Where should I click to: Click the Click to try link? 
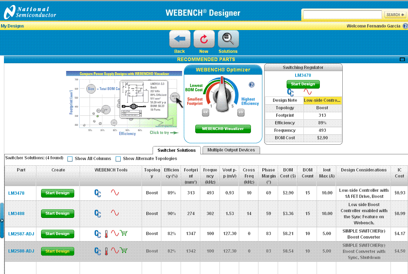coord(164,133)
